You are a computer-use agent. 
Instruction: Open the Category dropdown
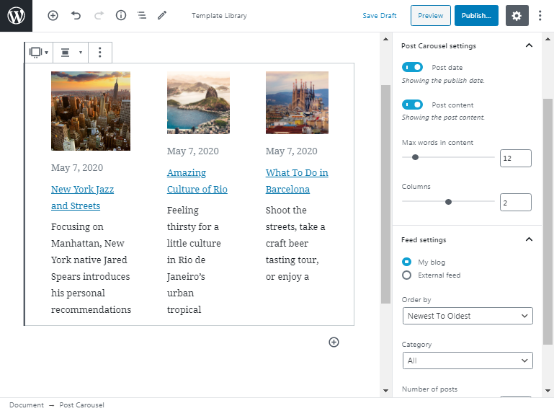pyautogui.click(x=468, y=361)
